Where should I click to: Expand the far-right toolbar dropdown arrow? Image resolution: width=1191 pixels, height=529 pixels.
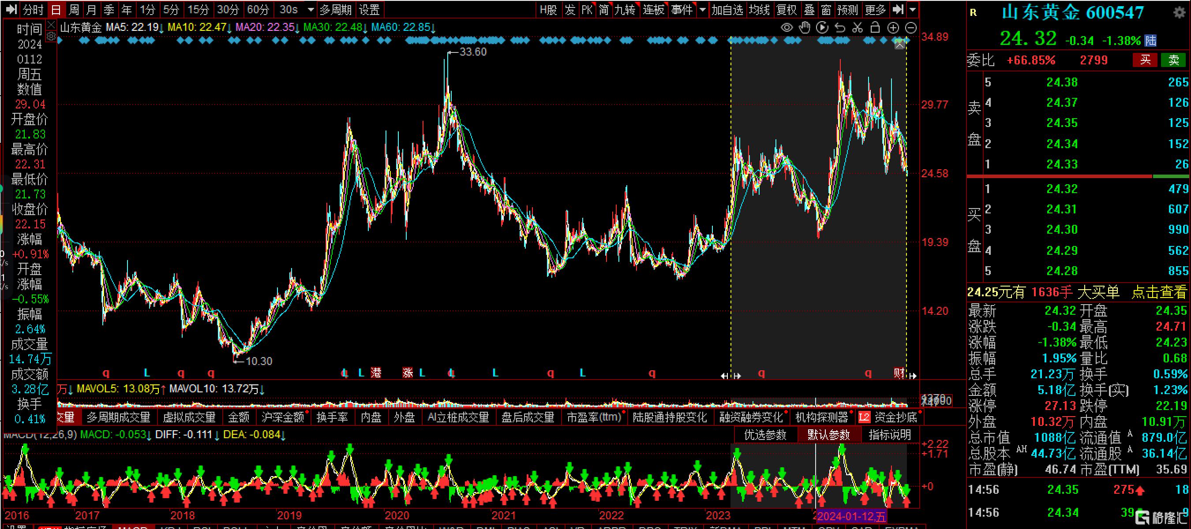click(x=913, y=9)
